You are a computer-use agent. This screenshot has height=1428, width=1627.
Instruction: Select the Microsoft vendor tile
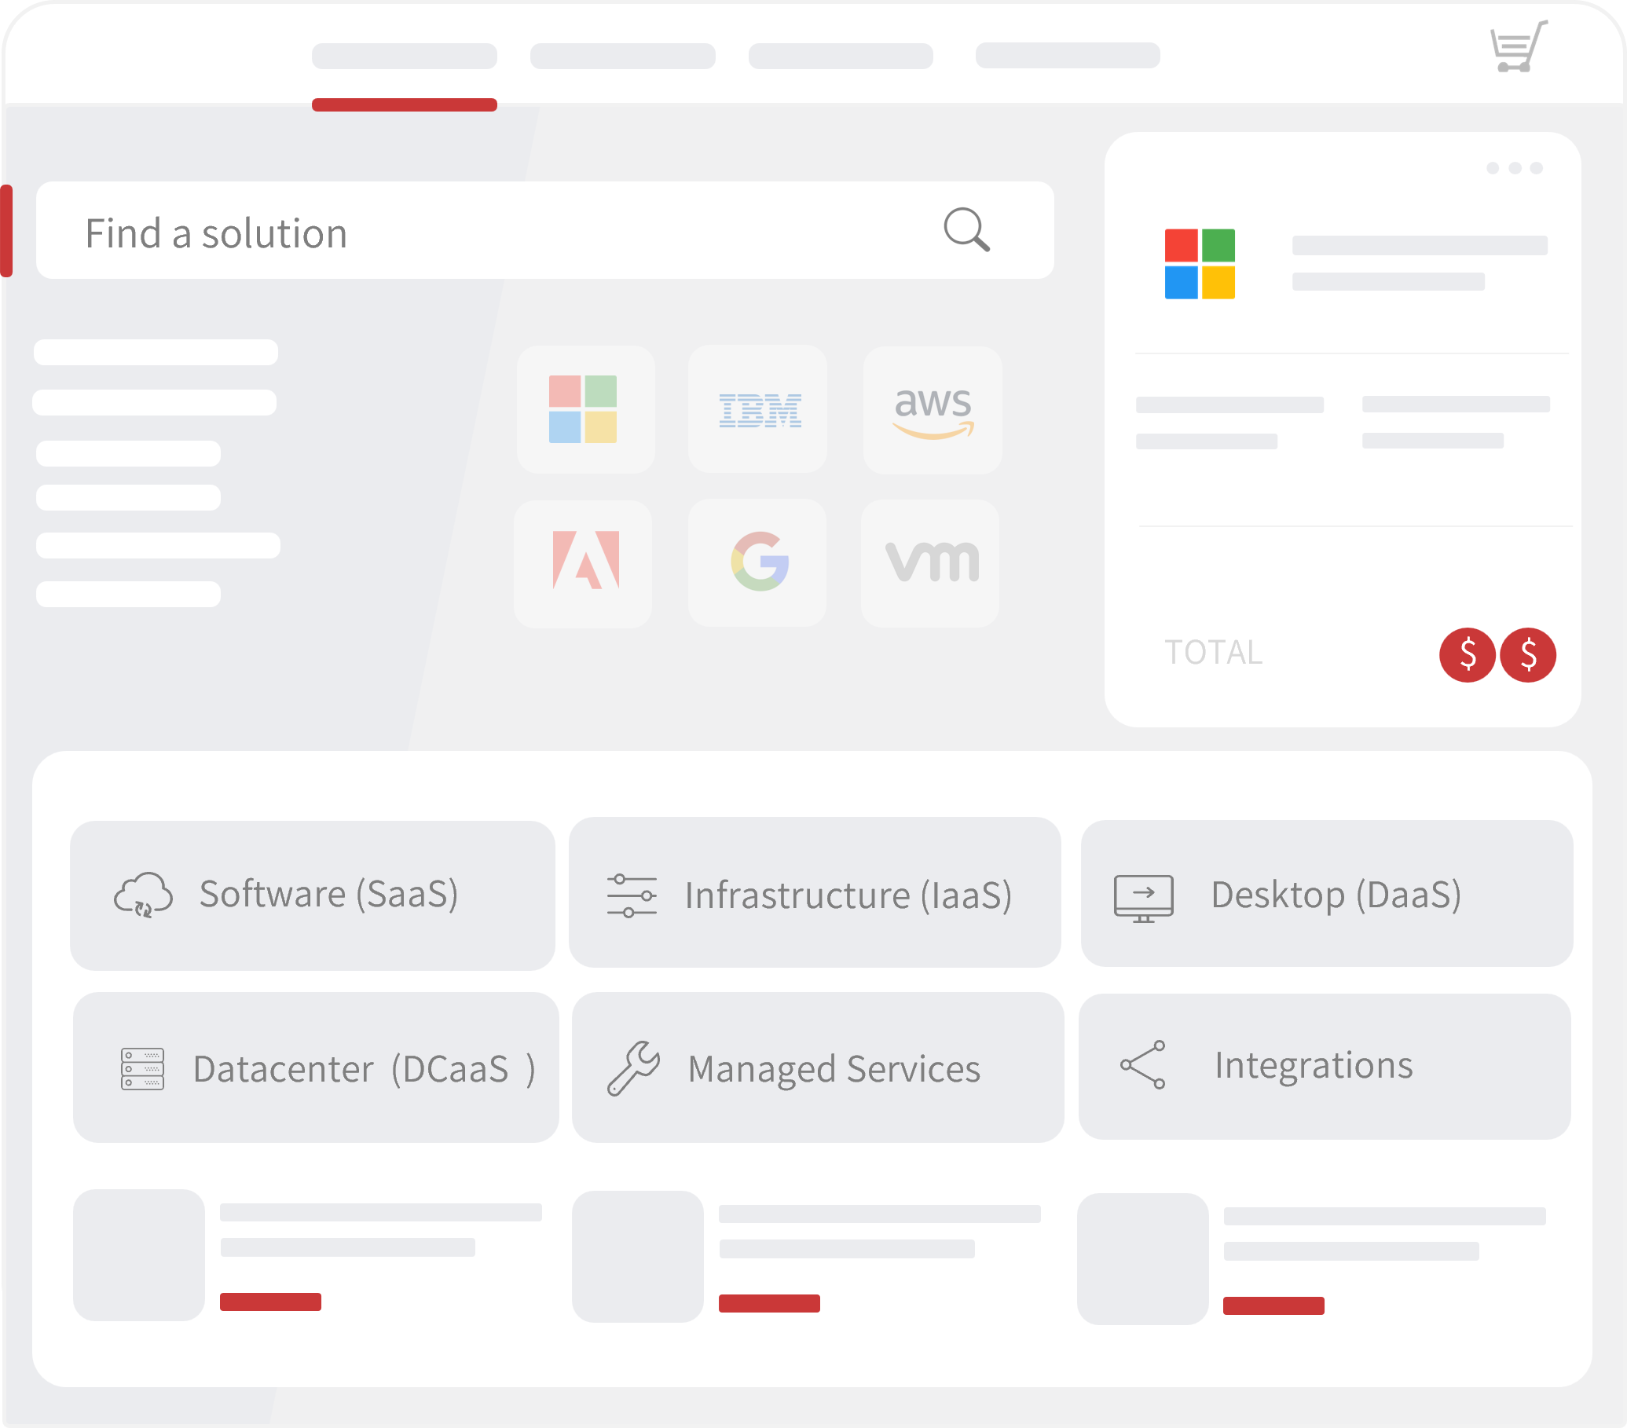[x=585, y=409]
